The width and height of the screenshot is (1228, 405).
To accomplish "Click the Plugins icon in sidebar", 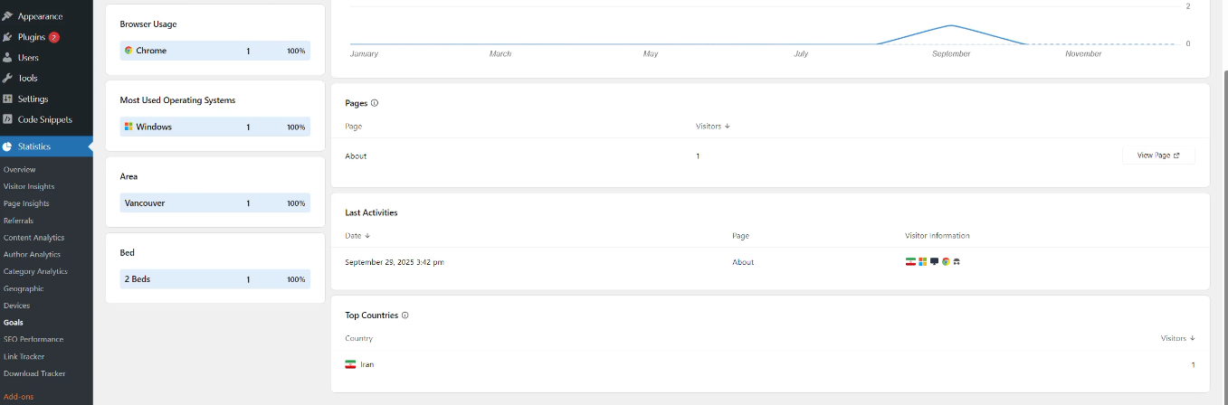I will pos(8,37).
